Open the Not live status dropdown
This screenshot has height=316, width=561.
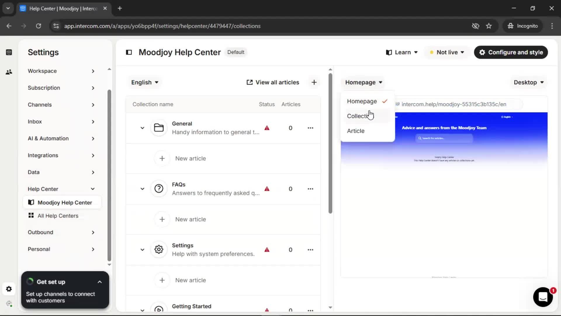pyautogui.click(x=447, y=52)
